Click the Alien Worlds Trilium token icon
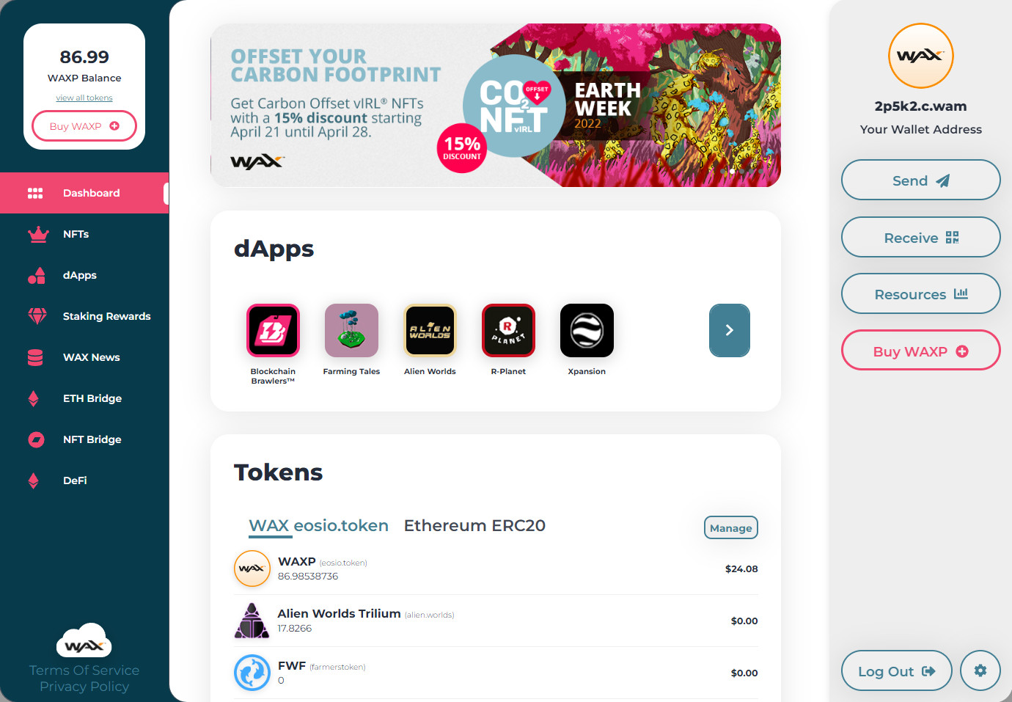This screenshot has width=1012, height=702. click(252, 621)
